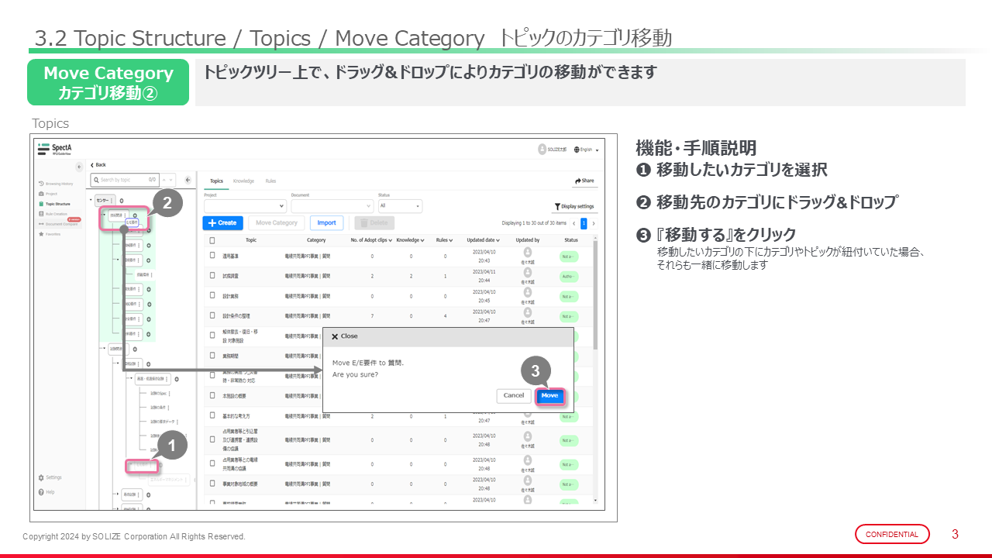
Task: Click the Search by topic field
Action: click(x=124, y=180)
